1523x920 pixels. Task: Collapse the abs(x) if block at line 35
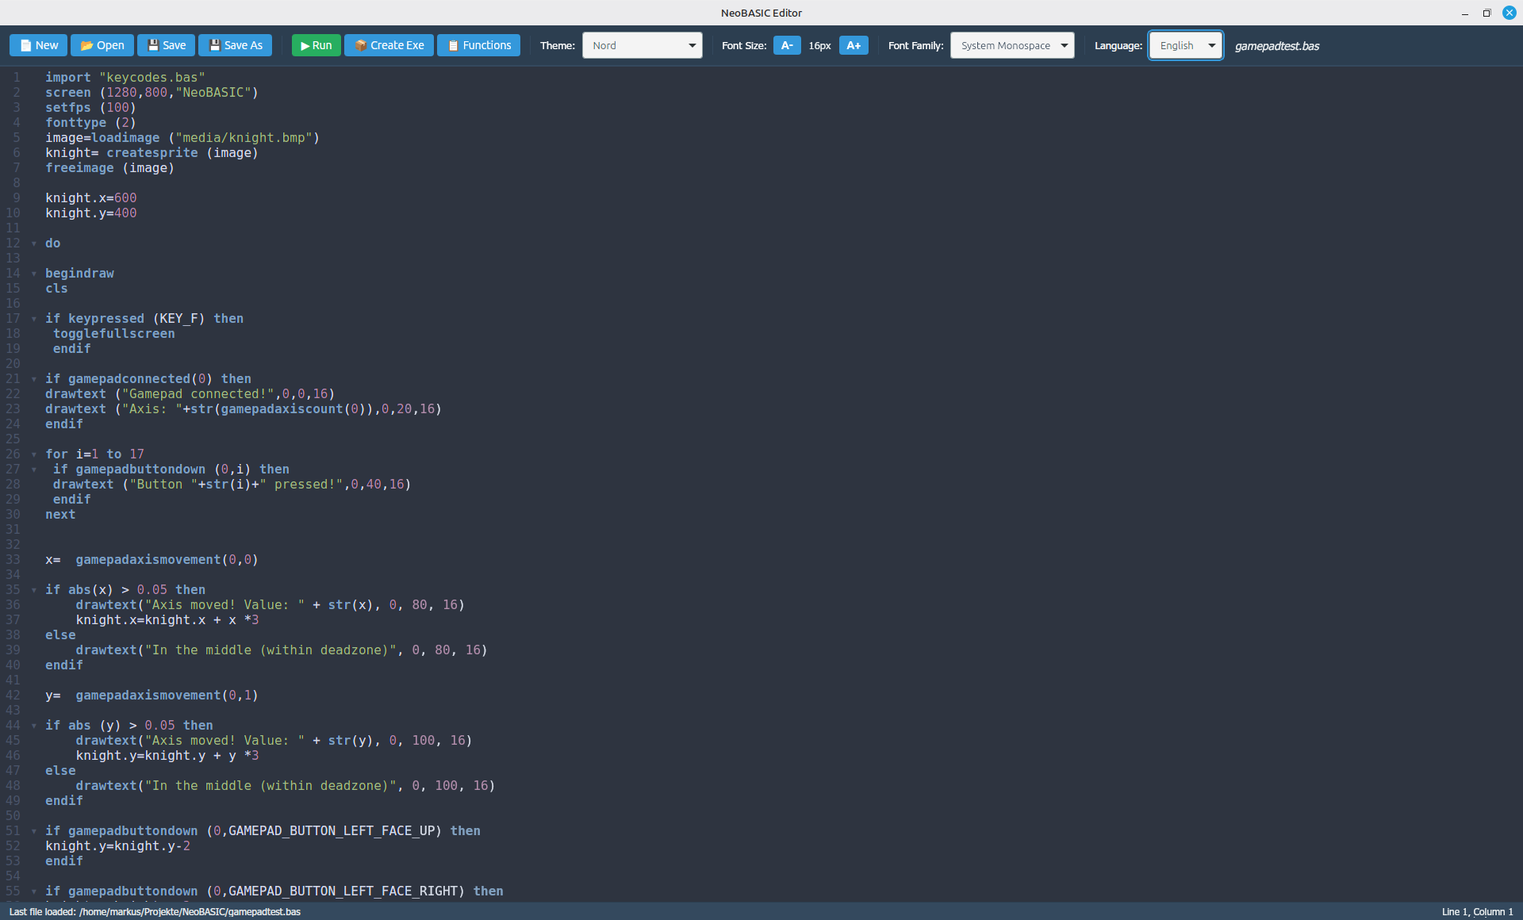point(34,590)
